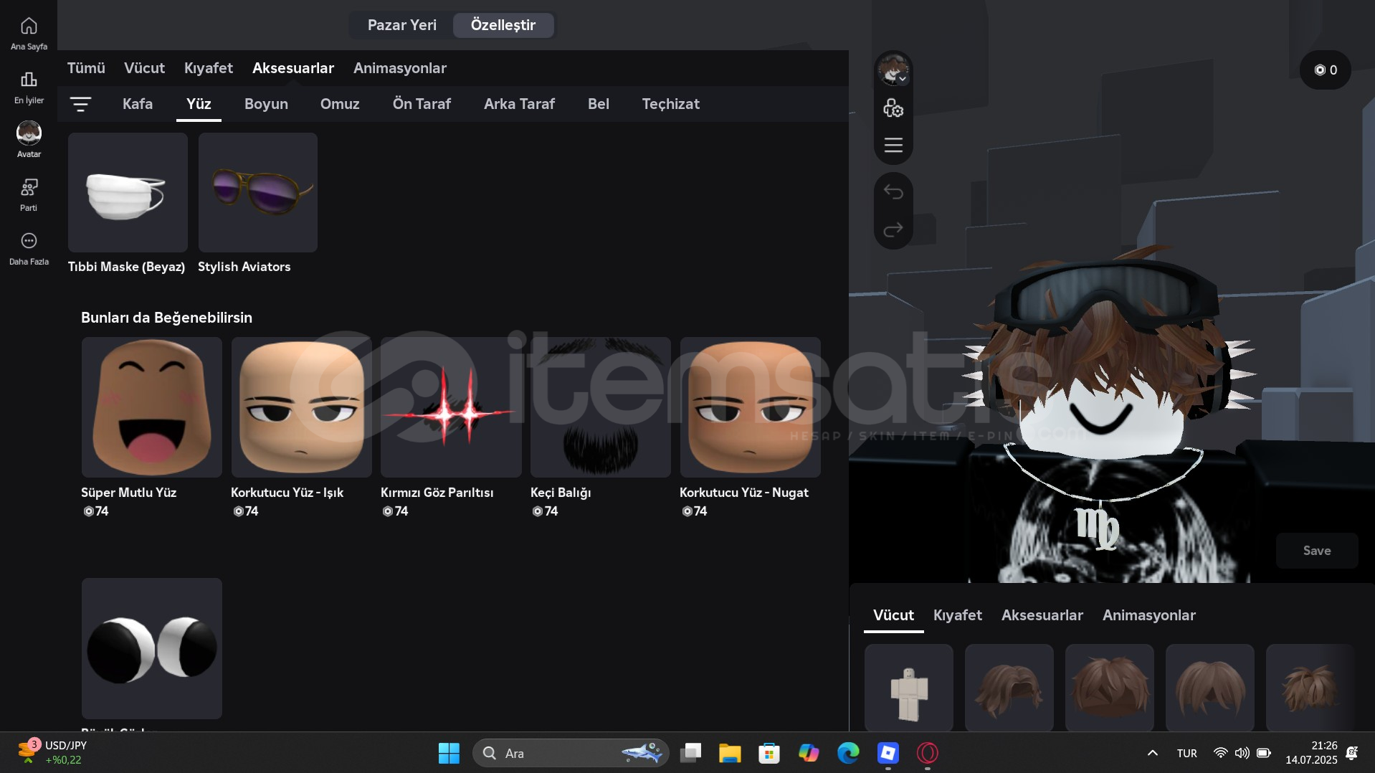
Task: Open the Arka Taraf subcategory
Action: click(519, 104)
